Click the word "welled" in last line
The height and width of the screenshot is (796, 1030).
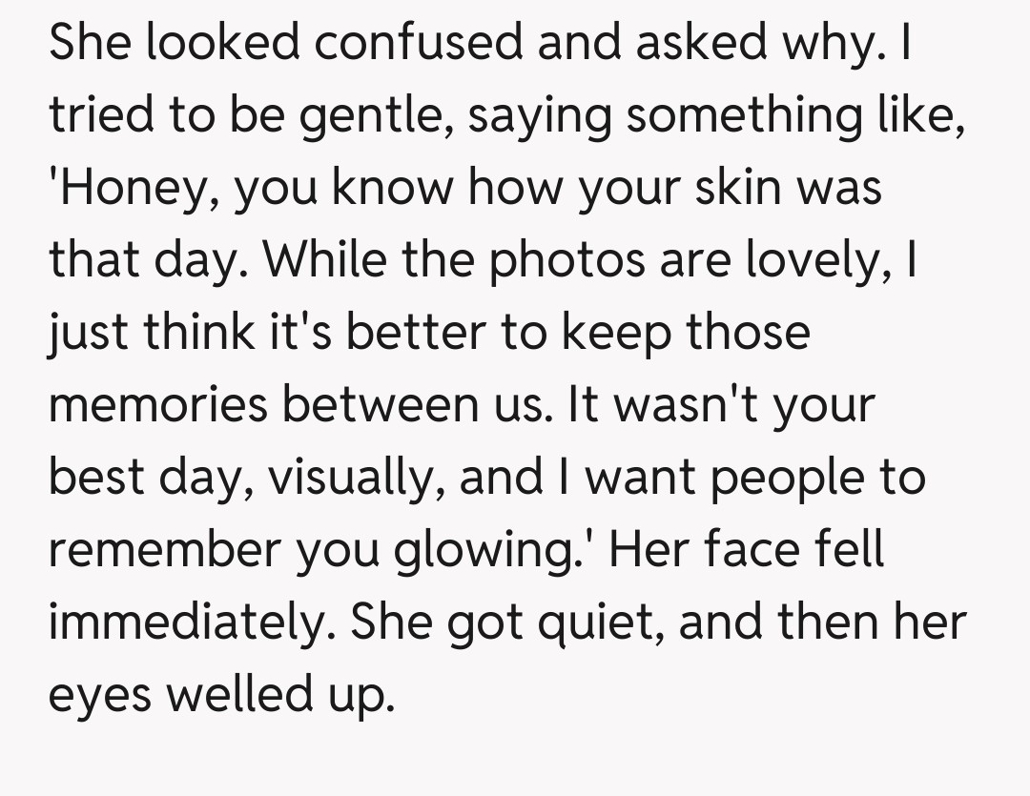237,693
